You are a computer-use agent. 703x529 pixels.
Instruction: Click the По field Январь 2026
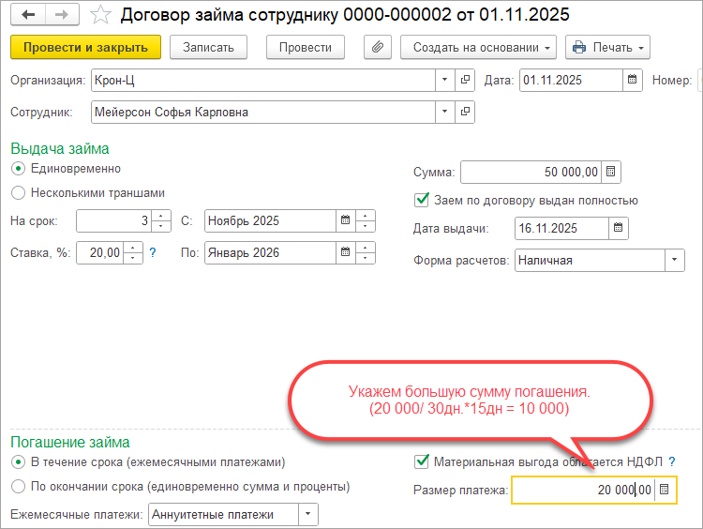coord(270,252)
